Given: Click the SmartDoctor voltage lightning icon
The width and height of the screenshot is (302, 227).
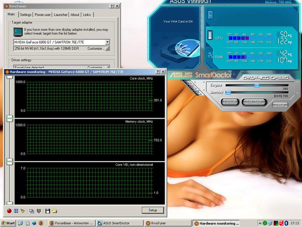Looking at the screenshot, I should click(x=210, y=15).
